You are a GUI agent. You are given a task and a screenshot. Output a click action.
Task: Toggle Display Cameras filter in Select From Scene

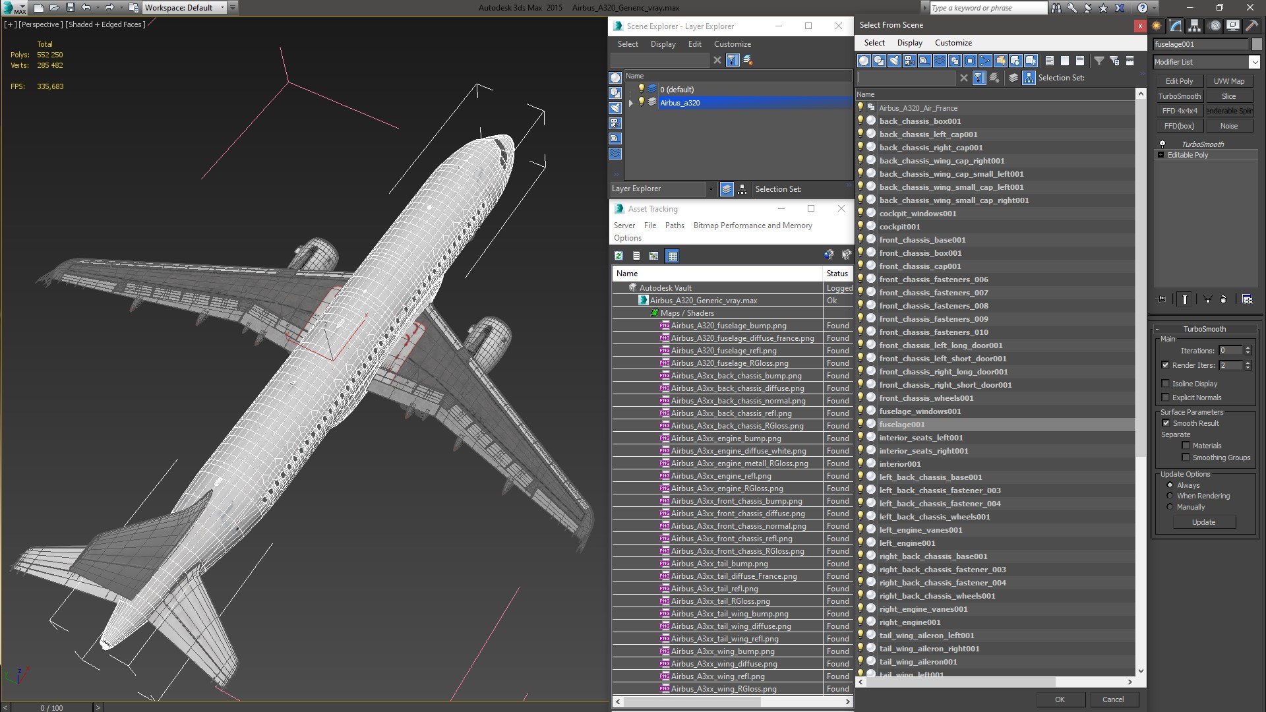pyautogui.click(x=909, y=61)
